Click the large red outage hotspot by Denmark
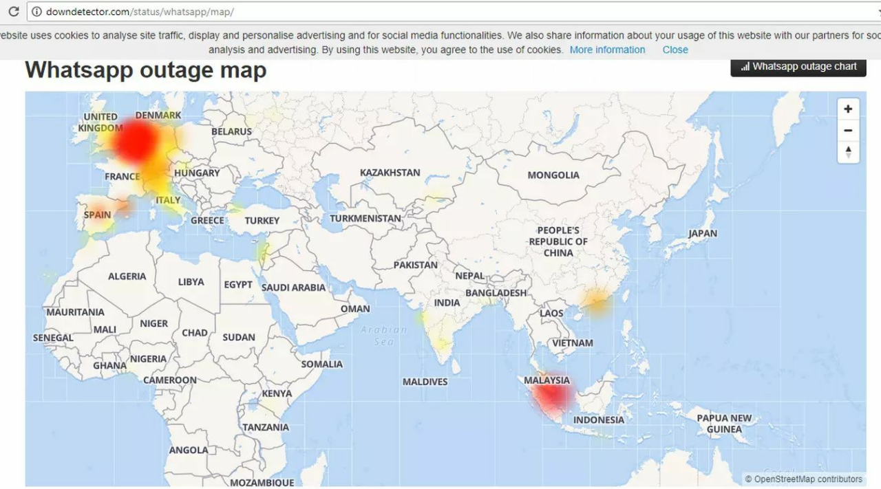Screen dimensions: 881x489 [137, 141]
